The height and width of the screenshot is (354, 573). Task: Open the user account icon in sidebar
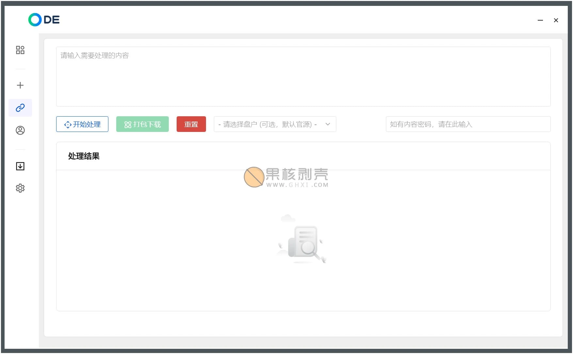pyautogui.click(x=20, y=130)
